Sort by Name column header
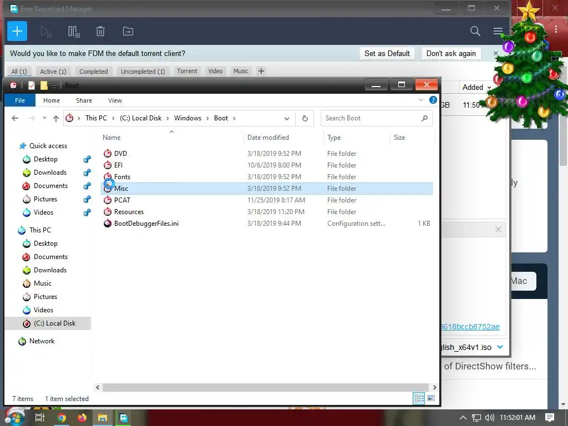The image size is (568, 426). pyautogui.click(x=111, y=138)
